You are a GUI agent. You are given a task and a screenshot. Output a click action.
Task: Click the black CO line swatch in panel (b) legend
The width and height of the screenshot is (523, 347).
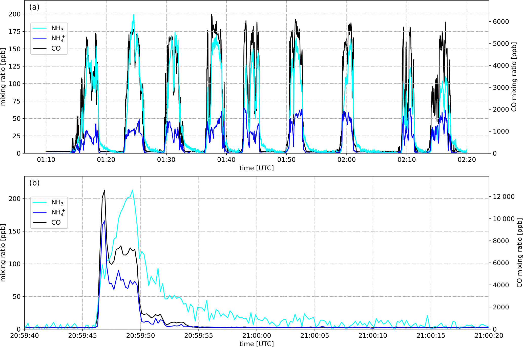[x=40, y=222]
